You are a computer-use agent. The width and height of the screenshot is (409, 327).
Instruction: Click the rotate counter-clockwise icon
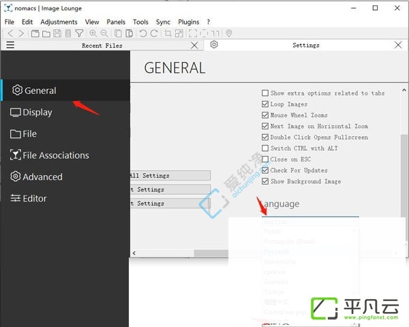143,33
